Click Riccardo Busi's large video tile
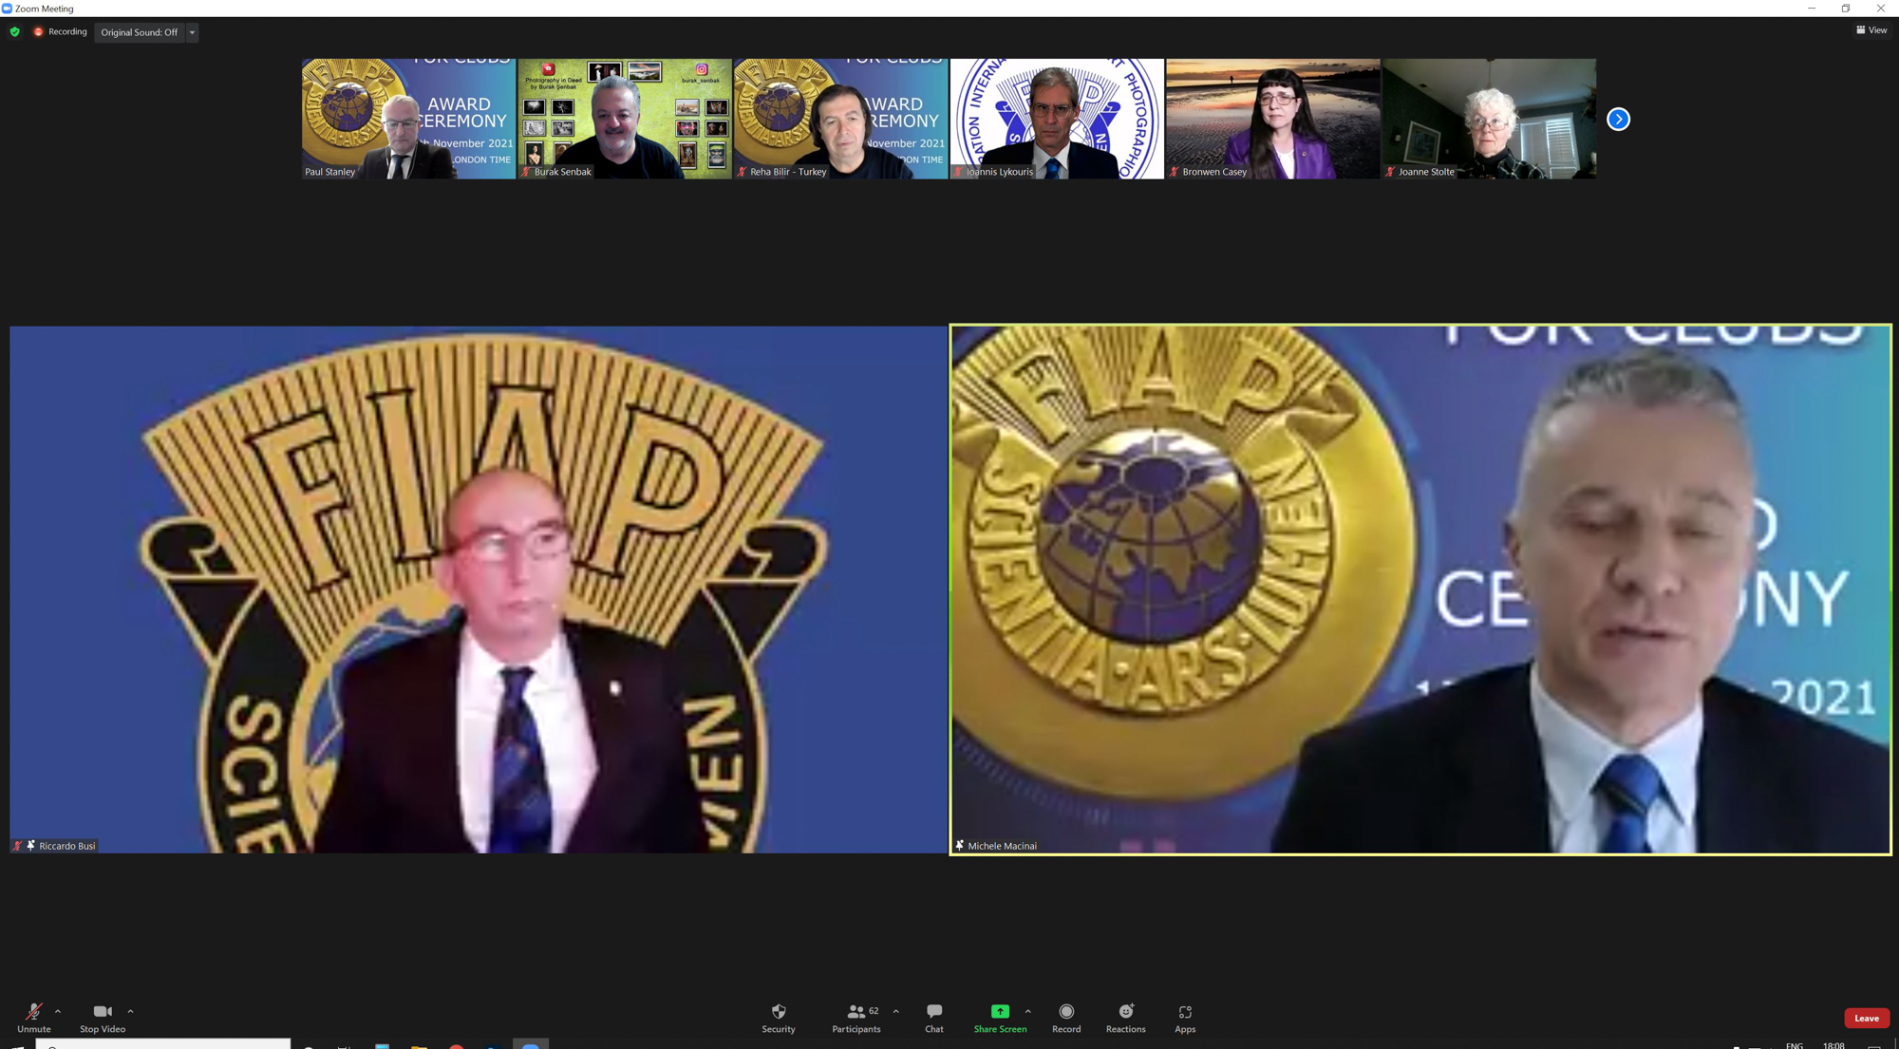This screenshot has height=1049, width=1899. tap(479, 590)
